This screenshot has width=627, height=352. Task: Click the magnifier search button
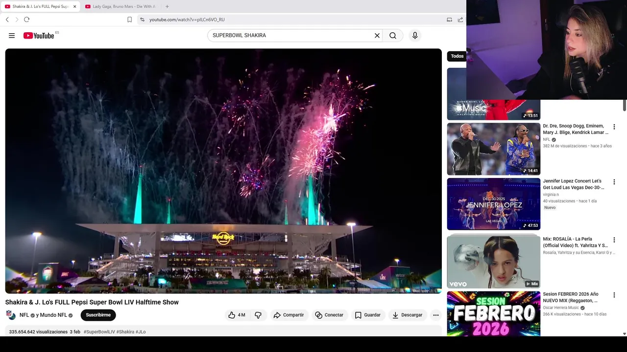[393, 36]
